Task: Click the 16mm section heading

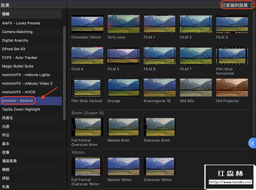Action: [x=78, y=152]
